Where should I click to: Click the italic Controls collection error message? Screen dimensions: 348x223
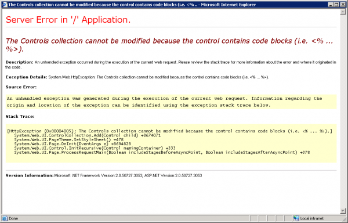(169, 45)
